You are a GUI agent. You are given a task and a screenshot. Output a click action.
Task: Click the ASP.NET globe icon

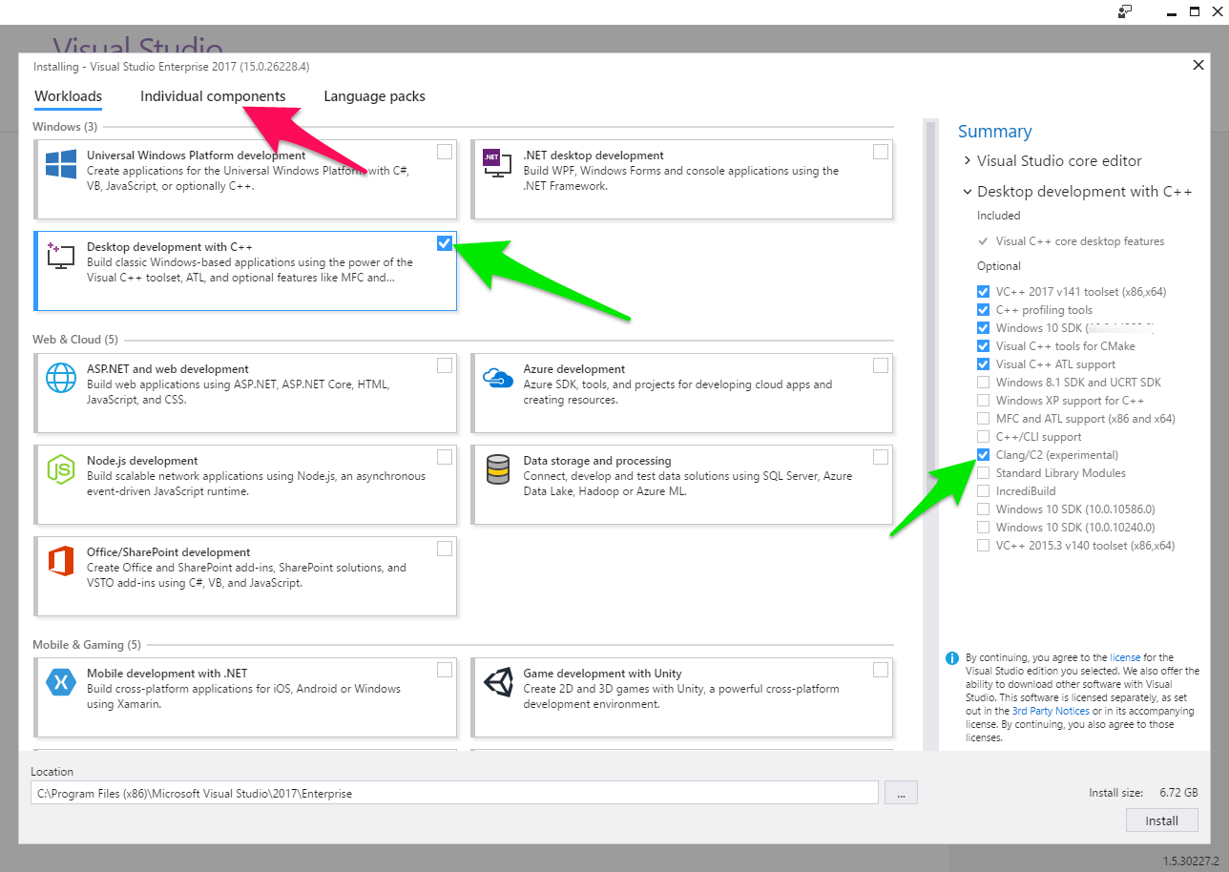(x=61, y=378)
